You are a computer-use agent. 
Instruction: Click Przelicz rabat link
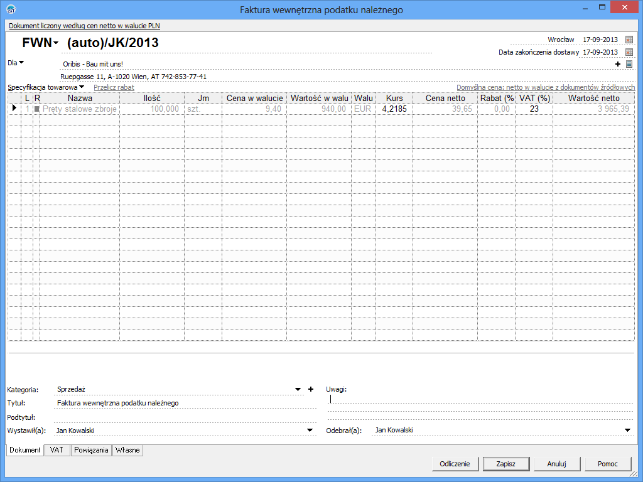click(x=114, y=88)
